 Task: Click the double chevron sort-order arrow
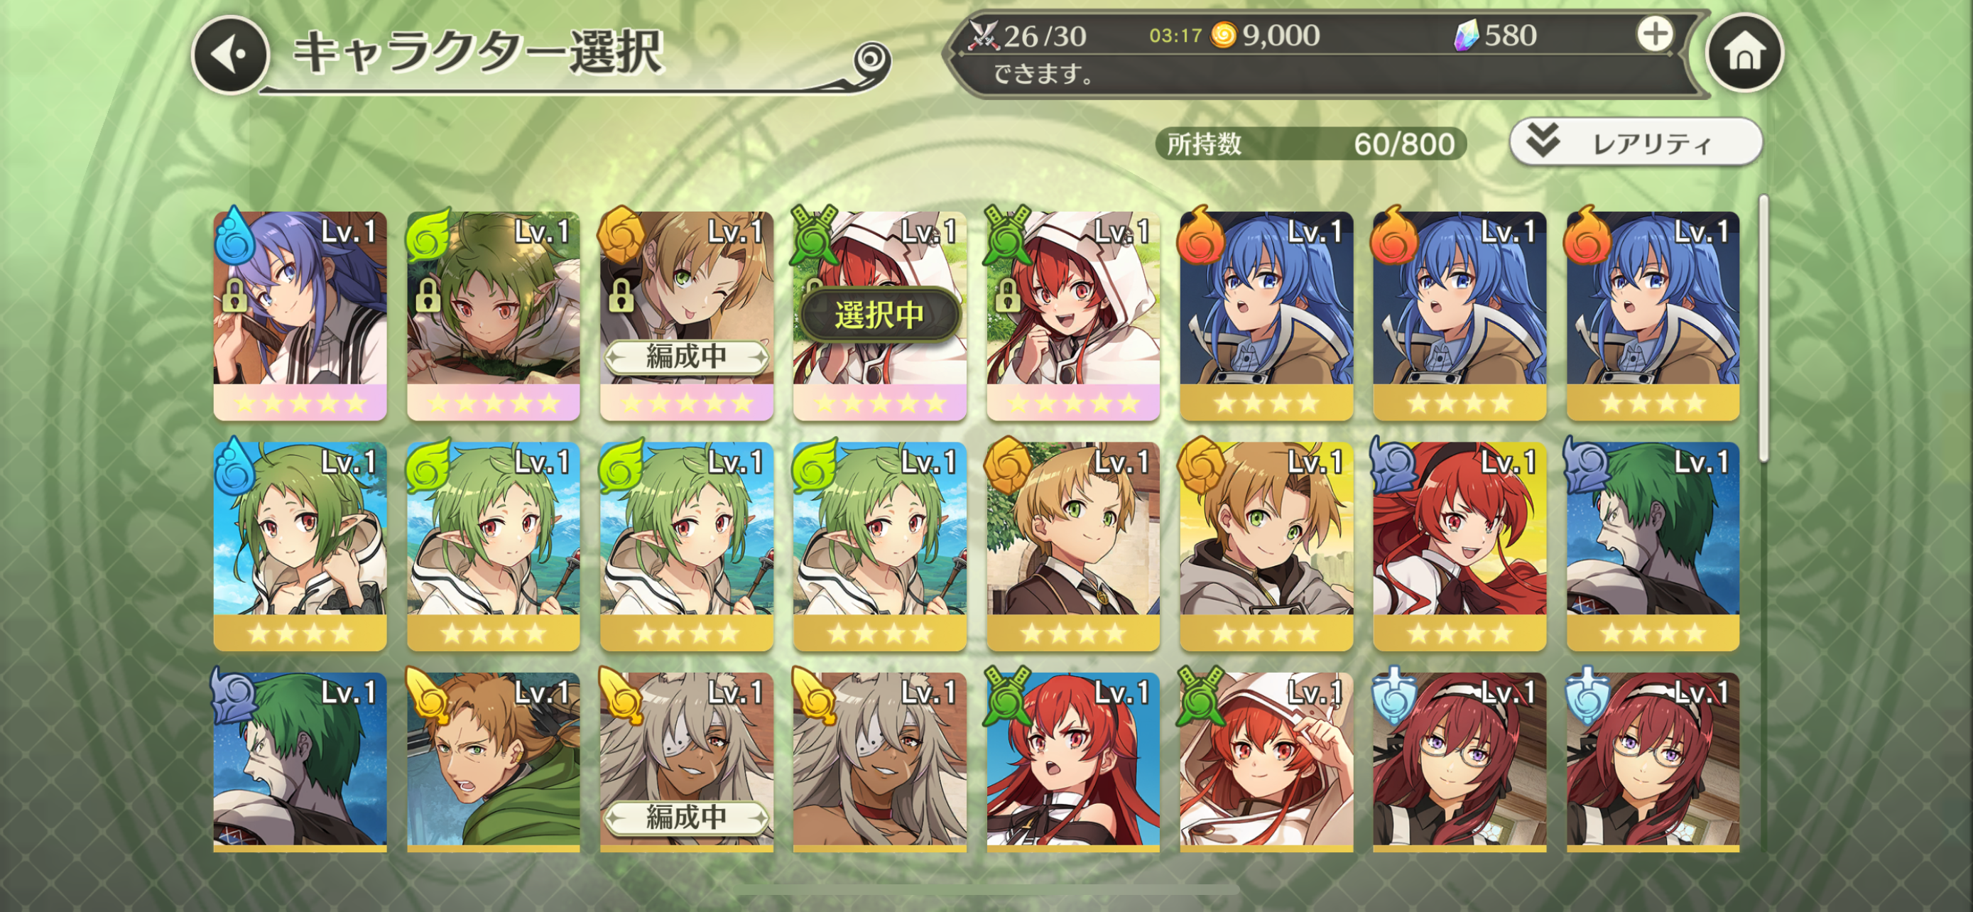1543,141
